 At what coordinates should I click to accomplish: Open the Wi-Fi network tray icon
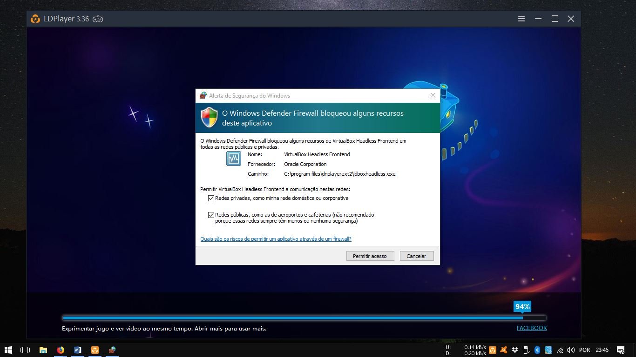click(560, 350)
